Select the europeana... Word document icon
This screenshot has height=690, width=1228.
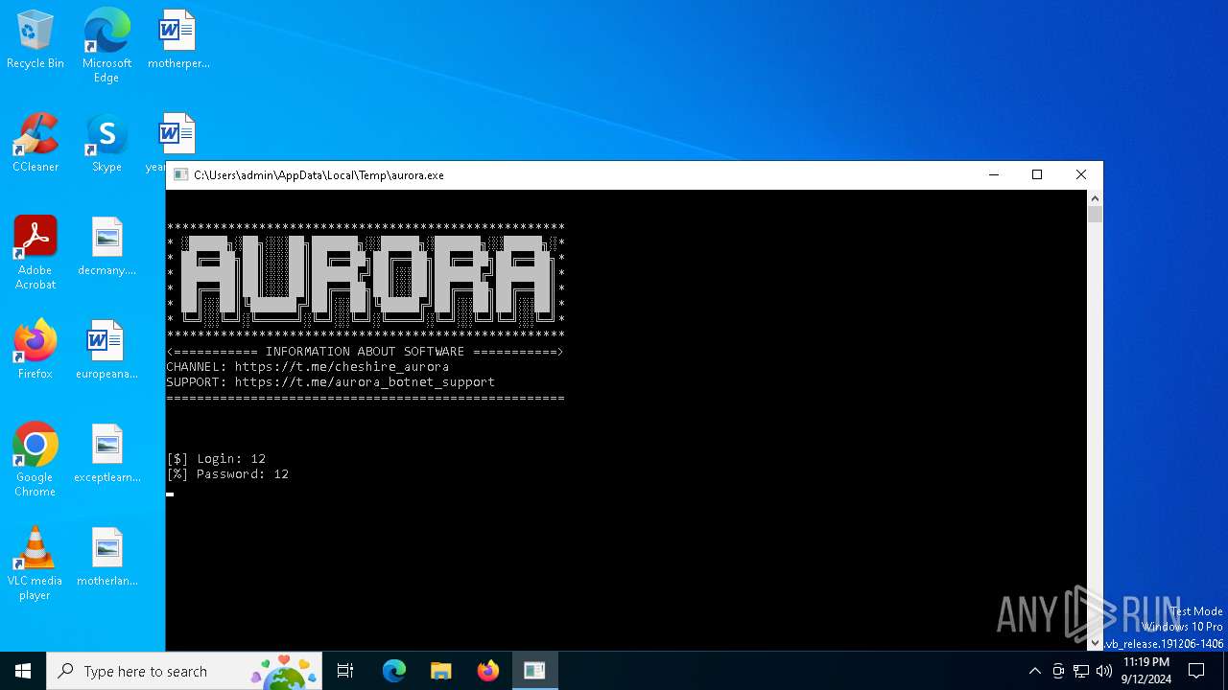point(106,350)
